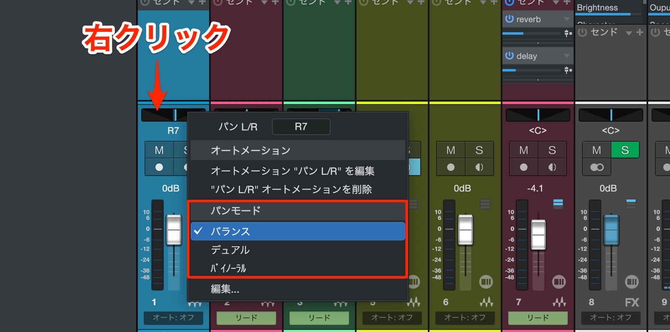Screen dimensions: 670x332
Task: Open channel 5 オート:オフ automation mode
Action: click(x=392, y=318)
